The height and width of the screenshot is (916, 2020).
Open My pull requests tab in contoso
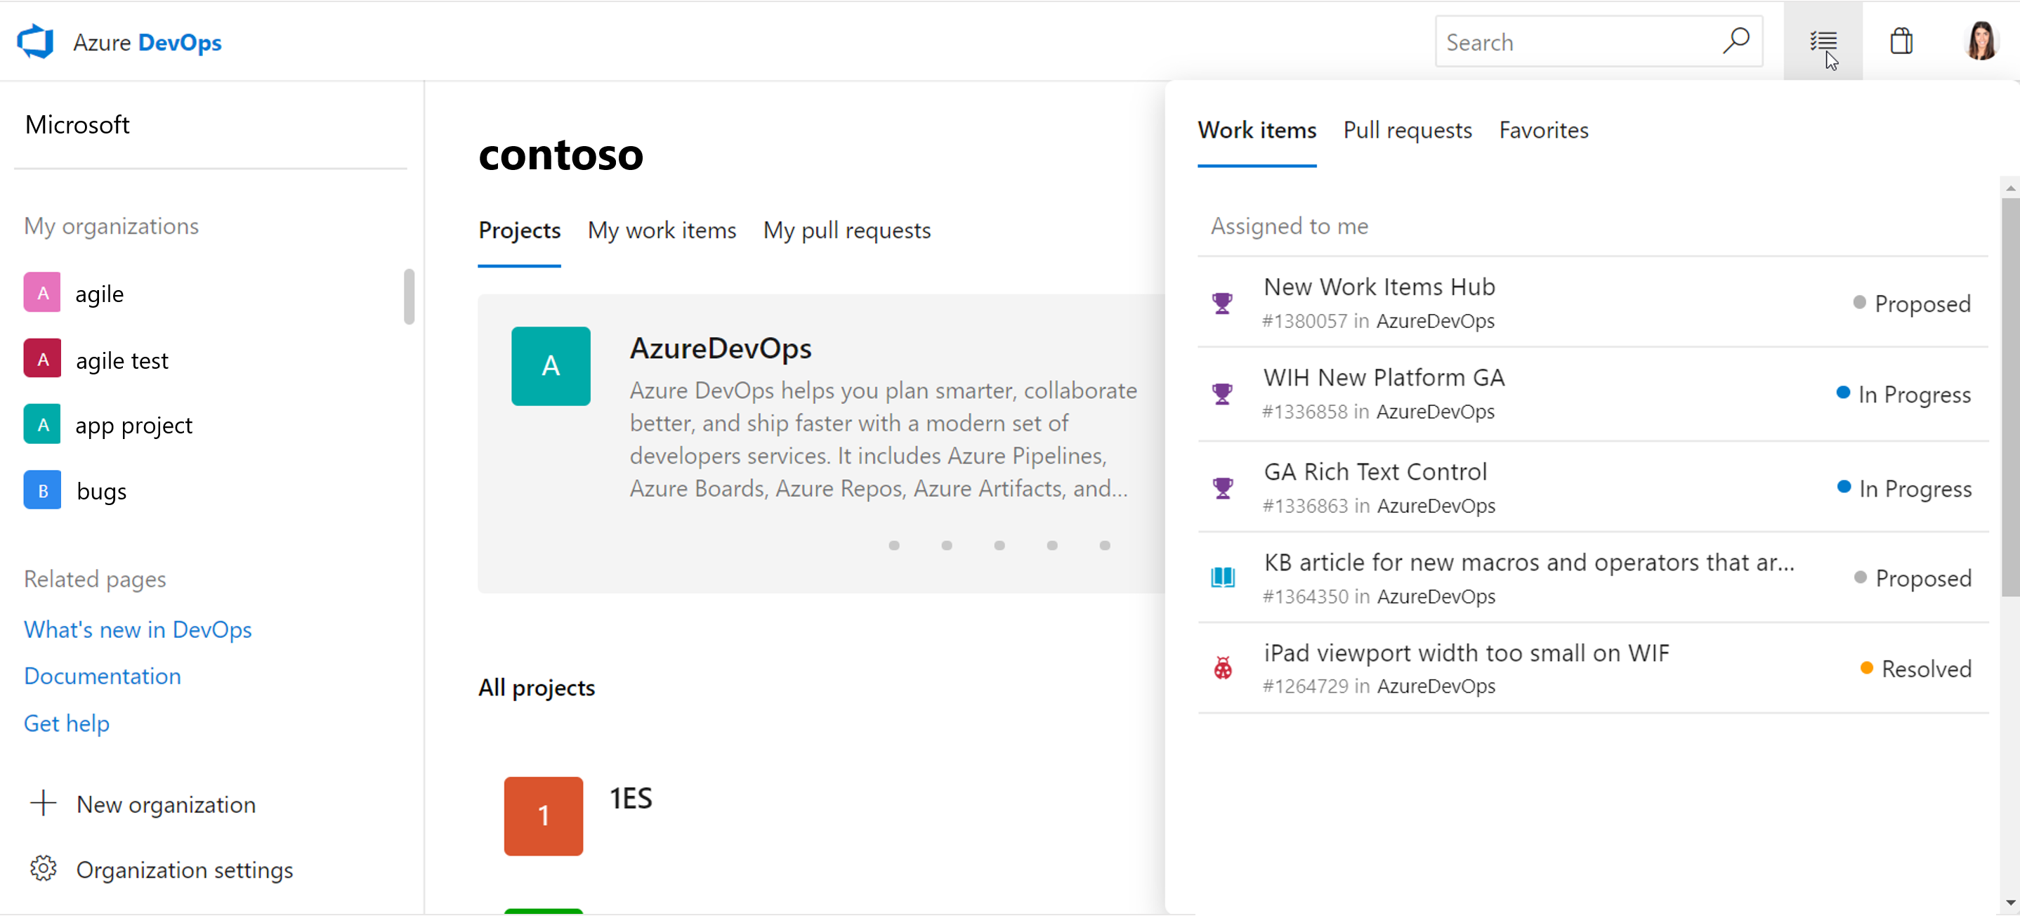(846, 229)
